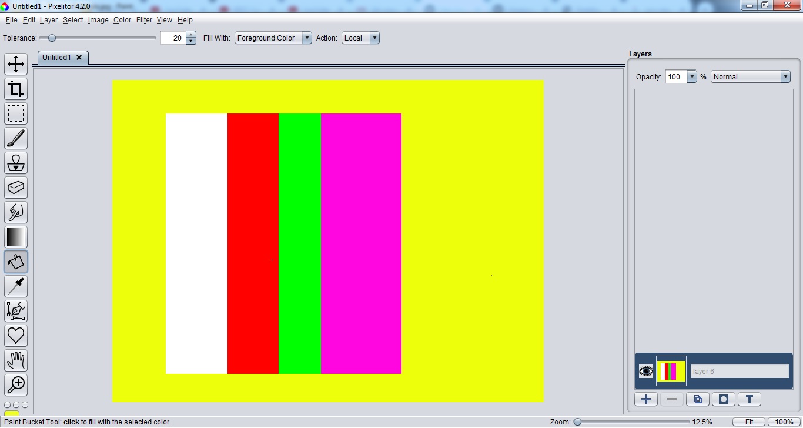Duplicate layer using the copy icon
803x428 pixels.
(x=698, y=399)
